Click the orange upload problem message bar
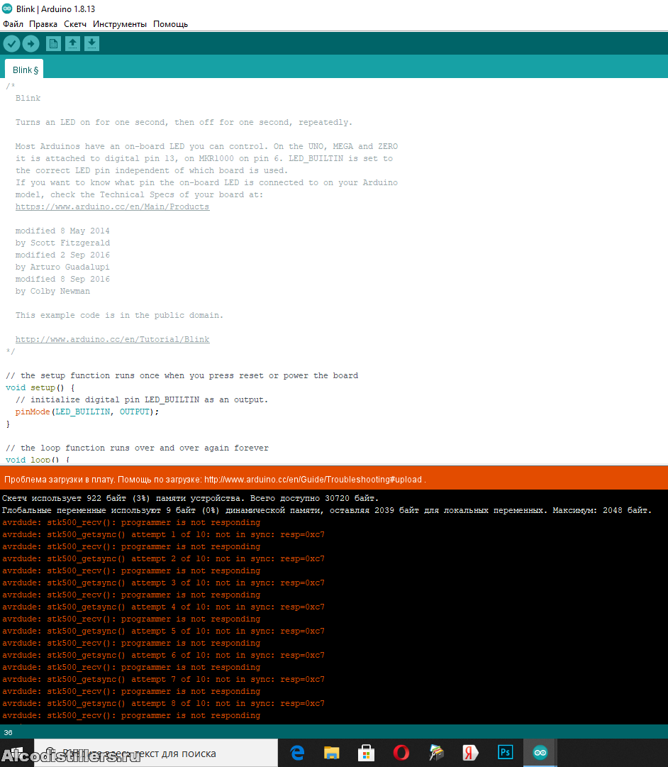The width and height of the screenshot is (668, 767). pos(334,480)
